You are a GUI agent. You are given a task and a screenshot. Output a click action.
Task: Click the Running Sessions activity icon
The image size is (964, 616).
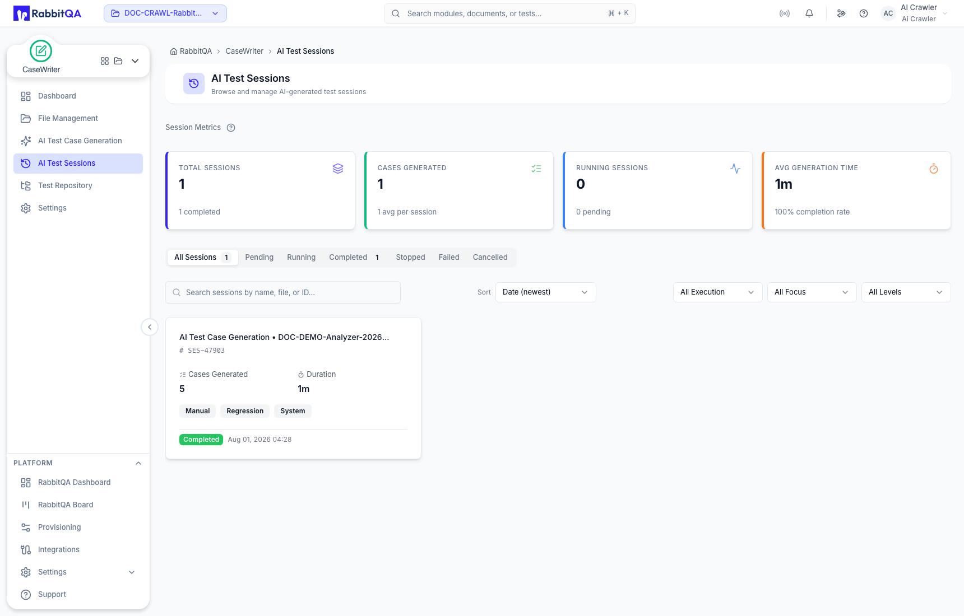pyautogui.click(x=735, y=169)
